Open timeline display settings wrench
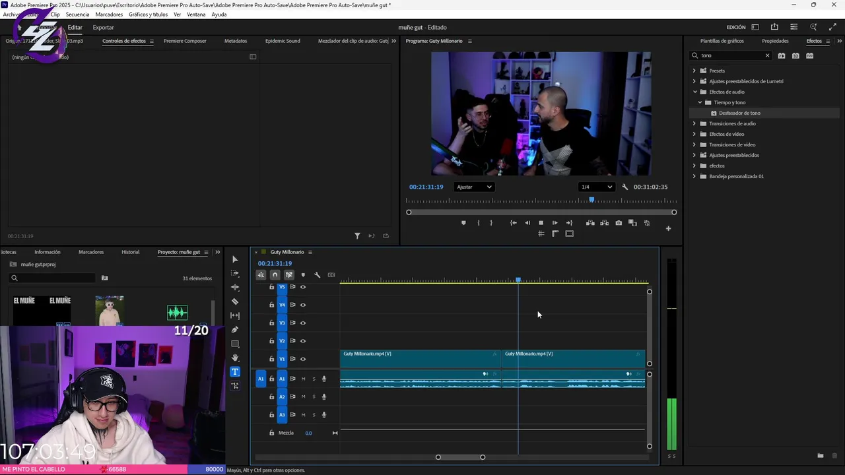This screenshot has width=845, height=475. [x=317, y=275]
